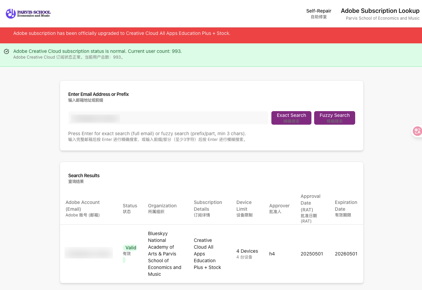Click the Parvis School logo
Viewport: 422px width, 290px height.
pos(28,14)
